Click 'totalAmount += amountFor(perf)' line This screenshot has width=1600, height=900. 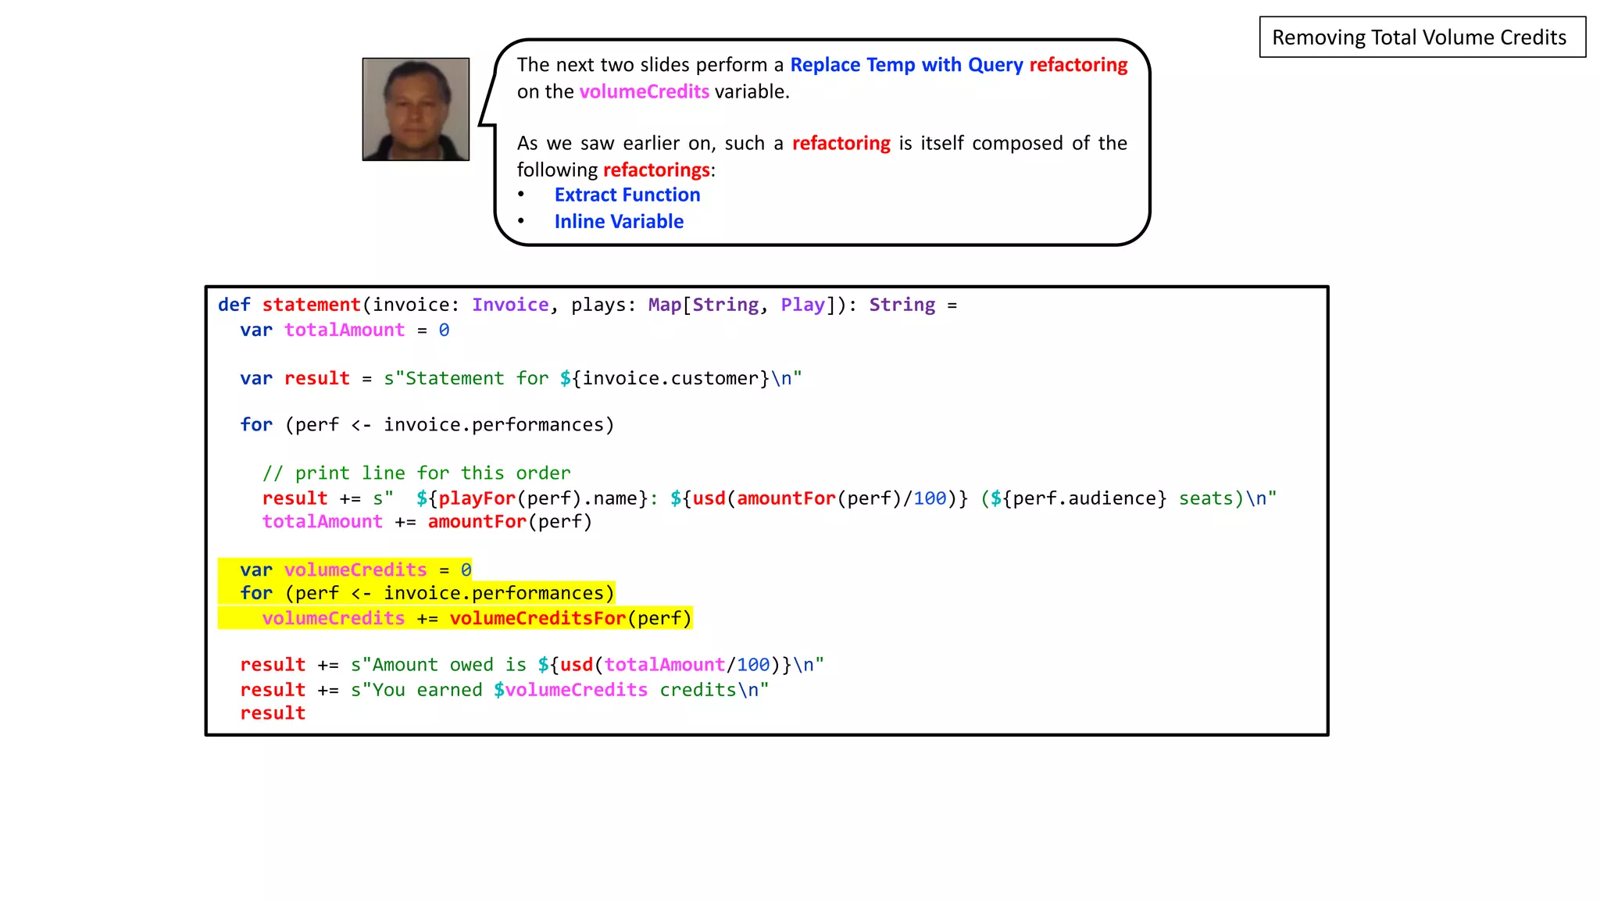tap(427, 522)
